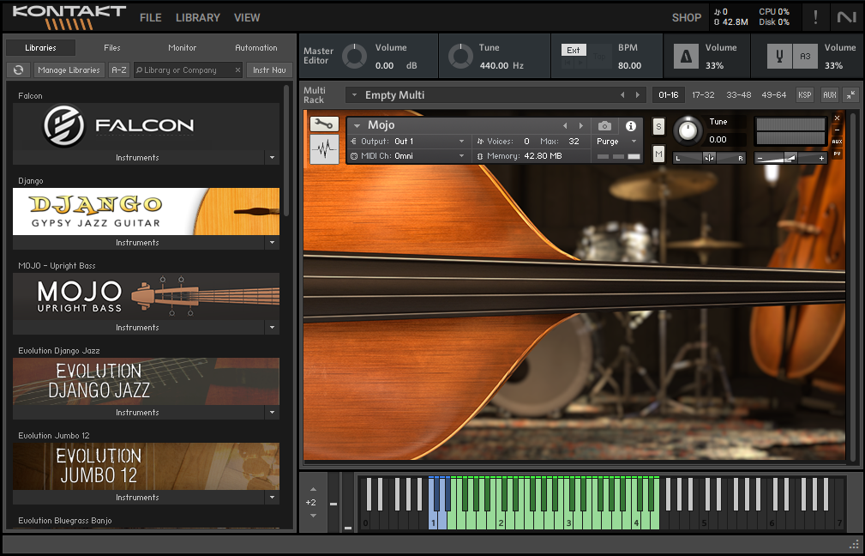Viewport: 865px width, 556px height.
Task: Toggle the Instr Nav pane
Action: pyautogui.click(x=269, y=70)
